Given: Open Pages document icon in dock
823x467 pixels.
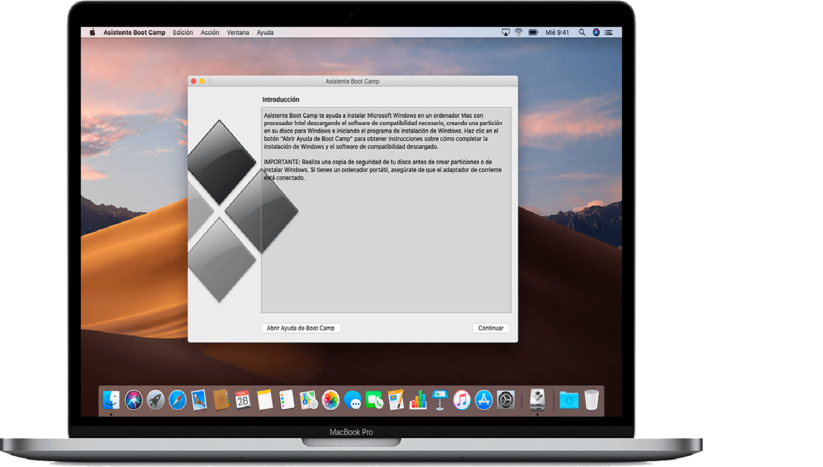Looking at the screenshot, I should point(396,400).
